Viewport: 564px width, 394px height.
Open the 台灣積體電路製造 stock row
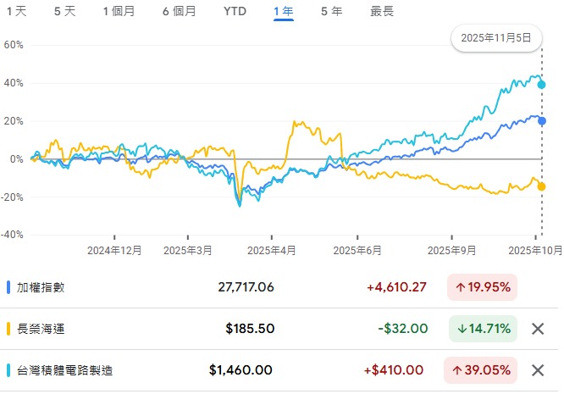click(279, 370)
